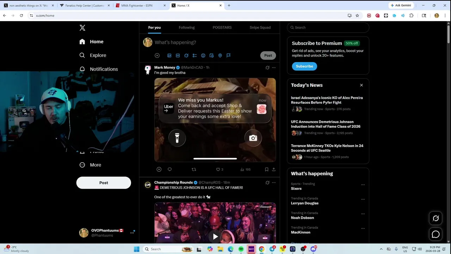This screenshot has width=451, height=254.
Task: Open the Chrome extensions puzzle menu
Action: [x=411, y=16]
